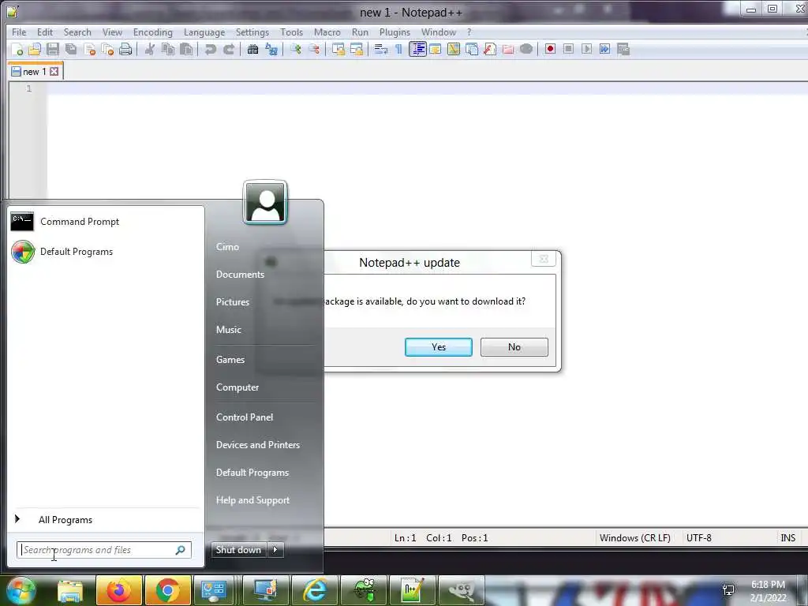Image resolution: width=808 pixels, height=606 pixels.
Task: Click the Shut down button
Action: click(238, 550)
